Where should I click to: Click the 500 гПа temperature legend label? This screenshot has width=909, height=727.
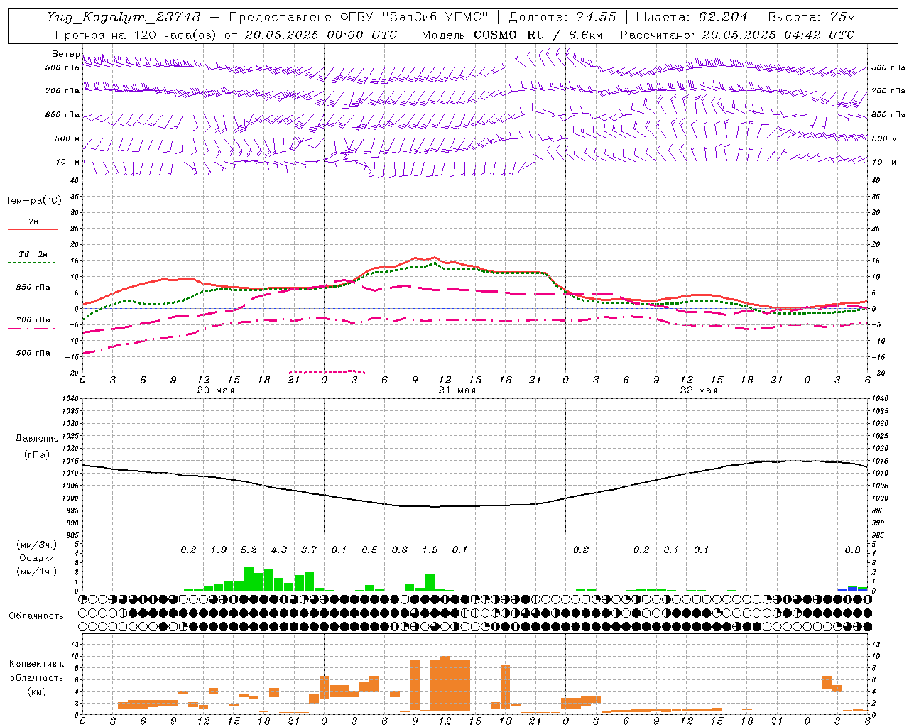33,353
